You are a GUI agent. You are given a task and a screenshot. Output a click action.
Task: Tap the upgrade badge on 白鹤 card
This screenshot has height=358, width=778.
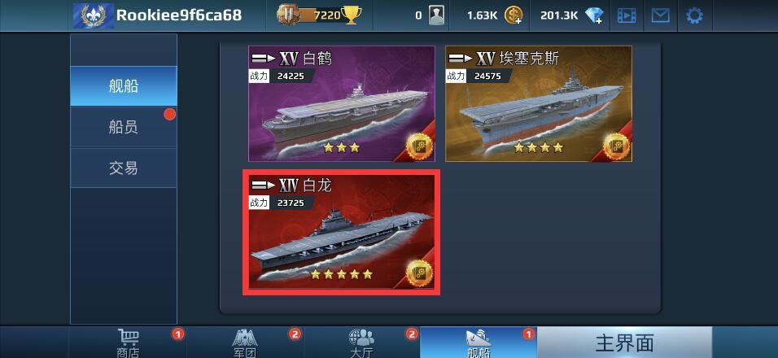[x=419, y=146]
